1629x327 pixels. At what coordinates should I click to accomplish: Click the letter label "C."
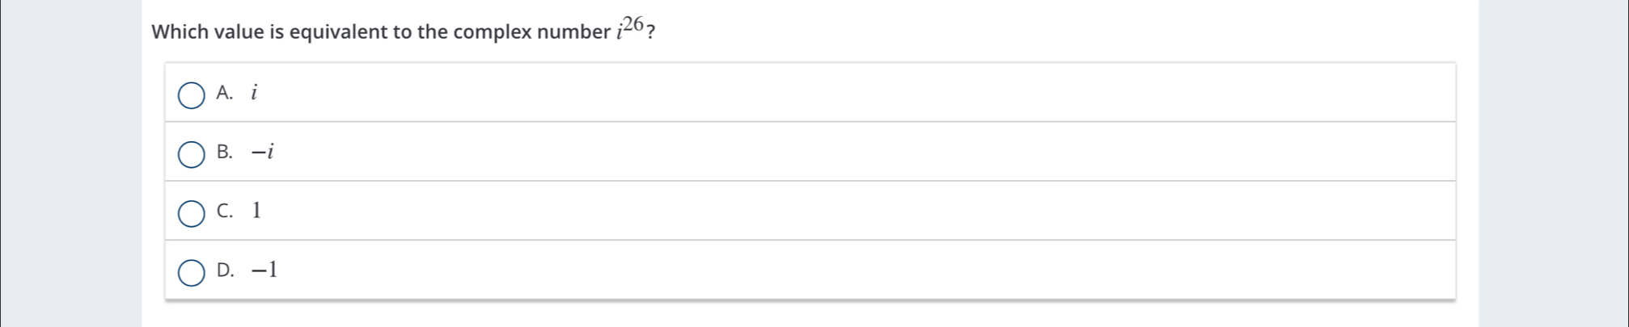coord(225,211)
